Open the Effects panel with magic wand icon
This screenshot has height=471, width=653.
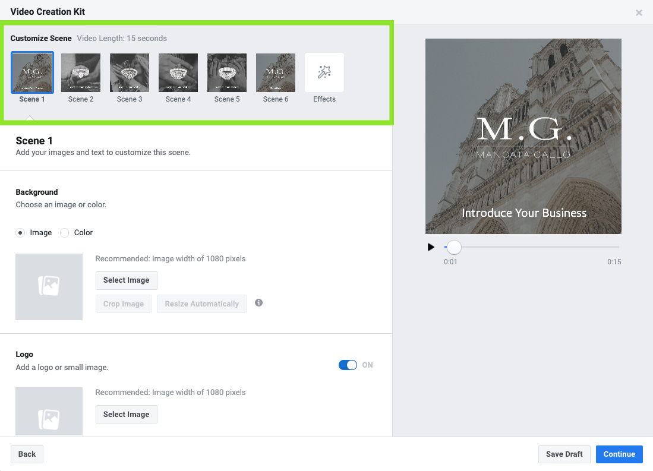pyautogui.click(x=324, y=72)
